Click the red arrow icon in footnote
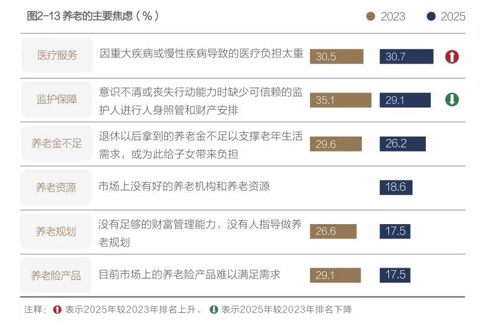The image size is (485, 325). (x=57, y=309)
